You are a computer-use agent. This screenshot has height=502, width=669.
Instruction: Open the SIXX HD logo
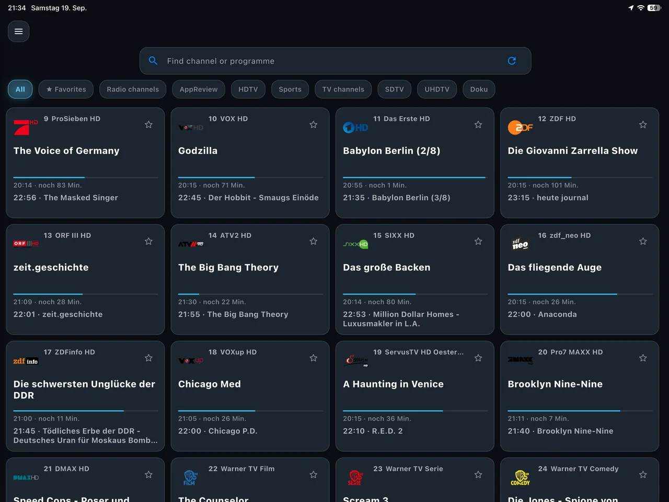(355, 244)
